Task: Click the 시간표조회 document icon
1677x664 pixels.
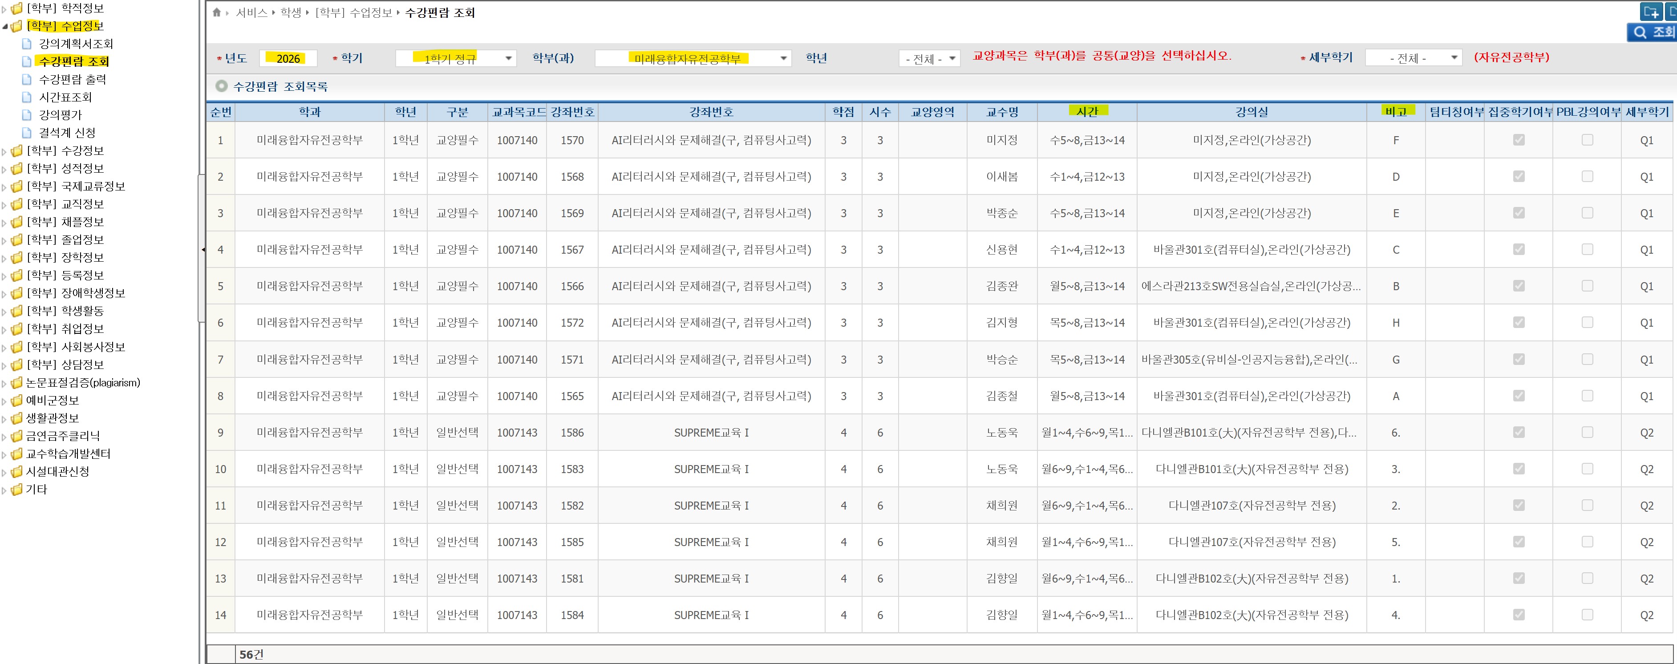Action: pyautogui.click(x=27, y=97)
